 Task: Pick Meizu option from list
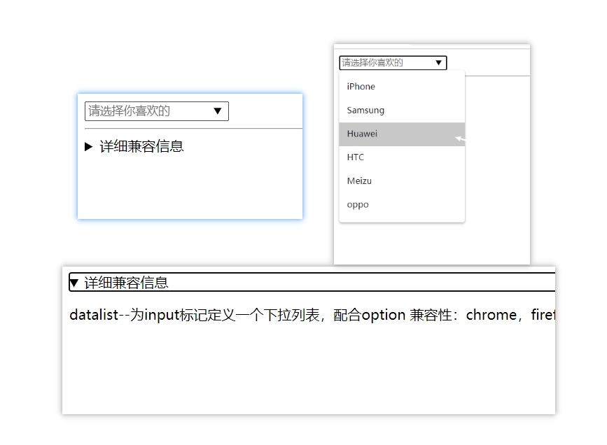click(x=402, y=181)
